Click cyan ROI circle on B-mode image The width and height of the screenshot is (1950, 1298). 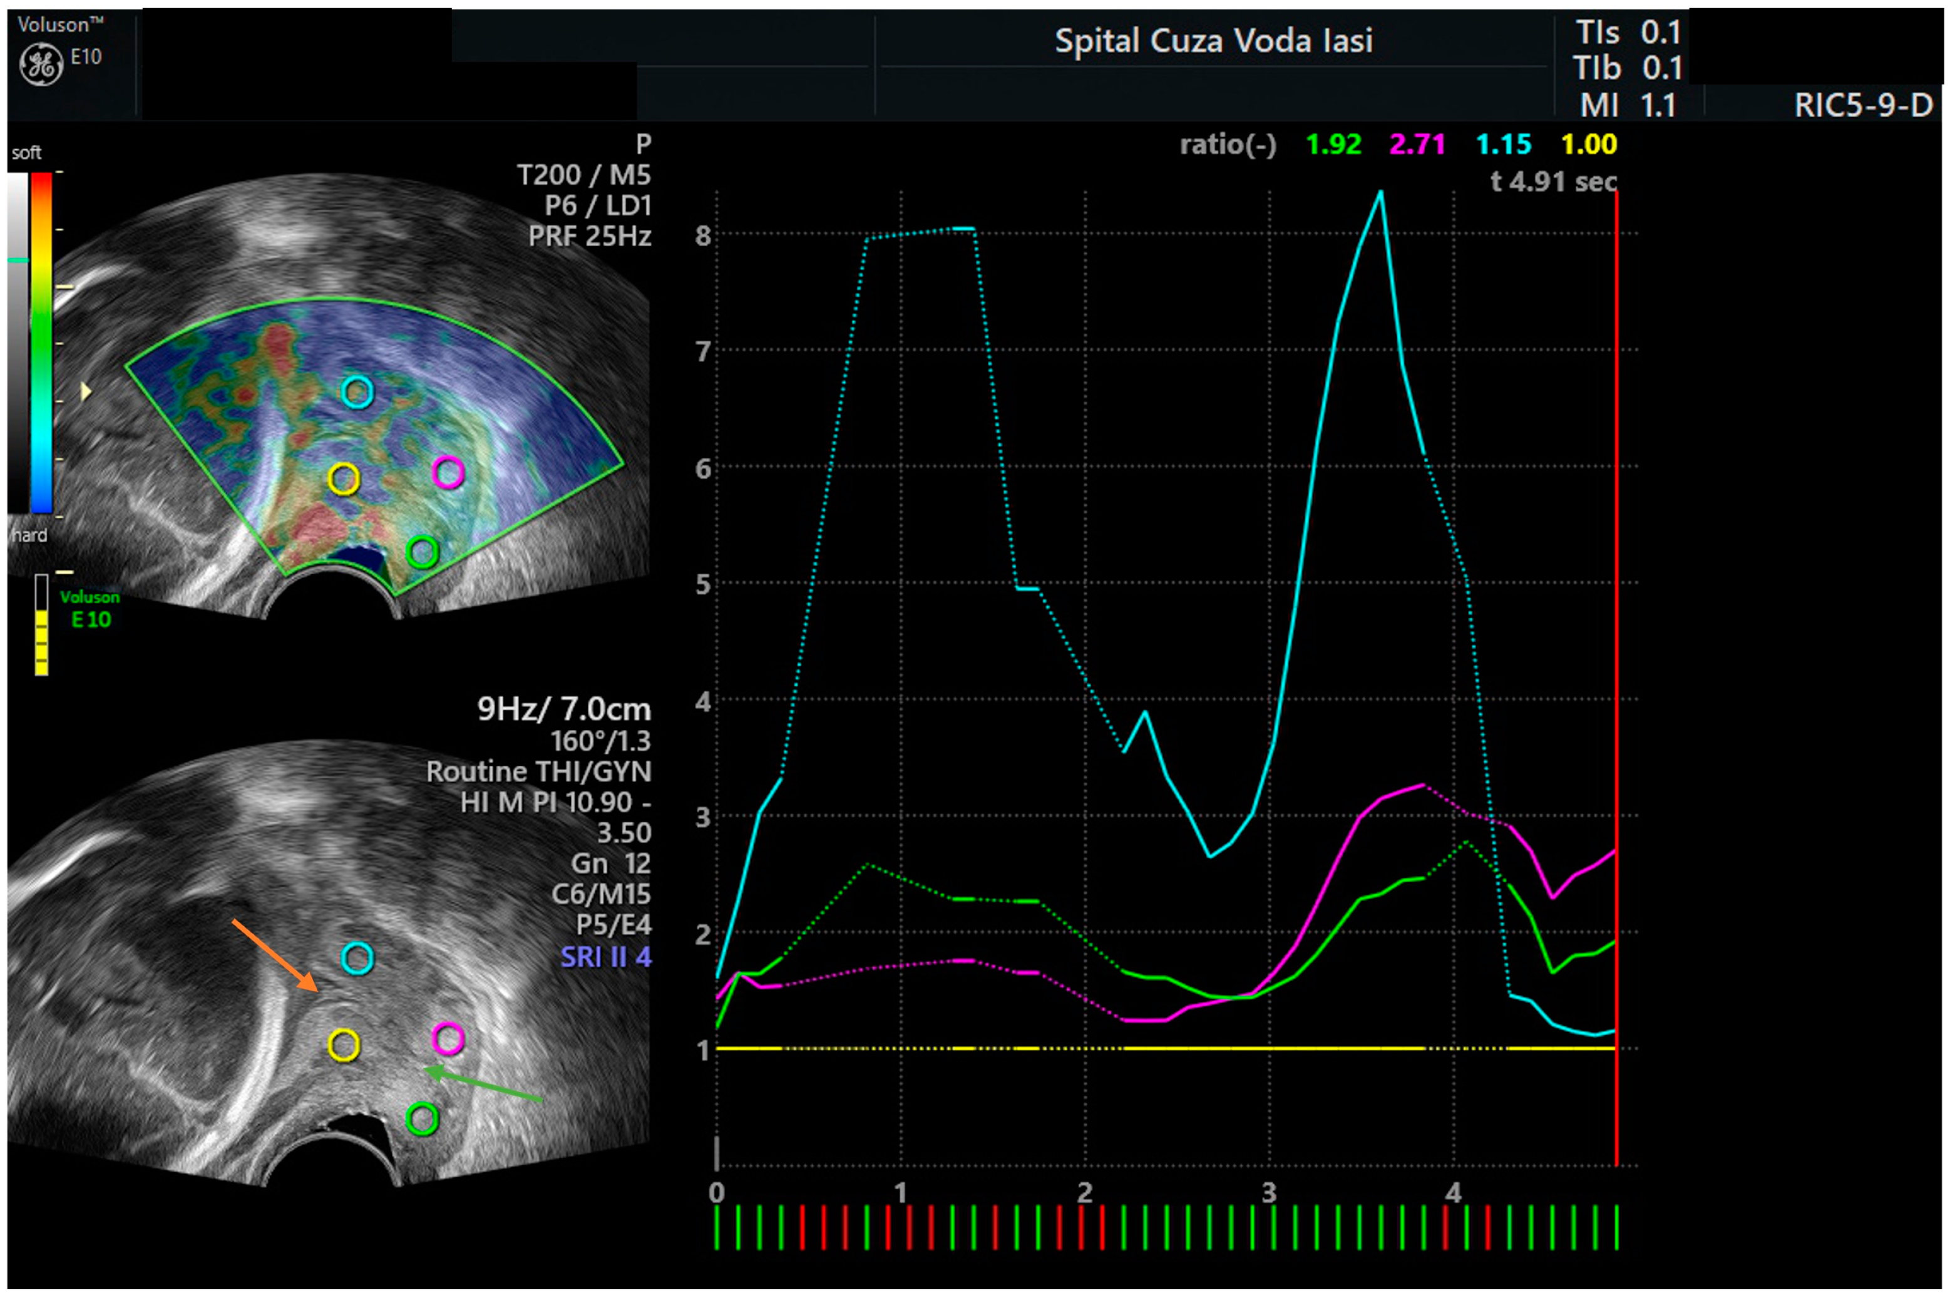[x=357, y=958]
